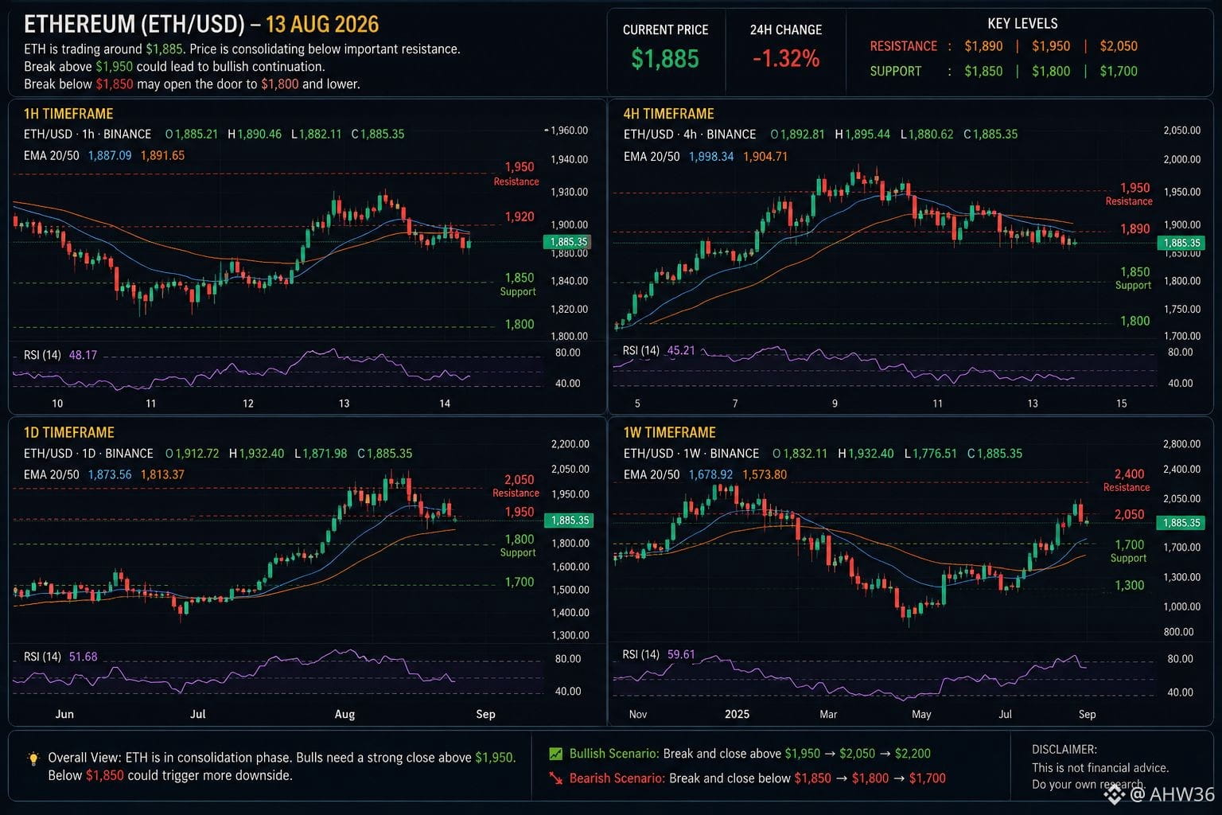Click the blue EMA value 1,898.34
The image size is (1222, 815).
point(711,156)
